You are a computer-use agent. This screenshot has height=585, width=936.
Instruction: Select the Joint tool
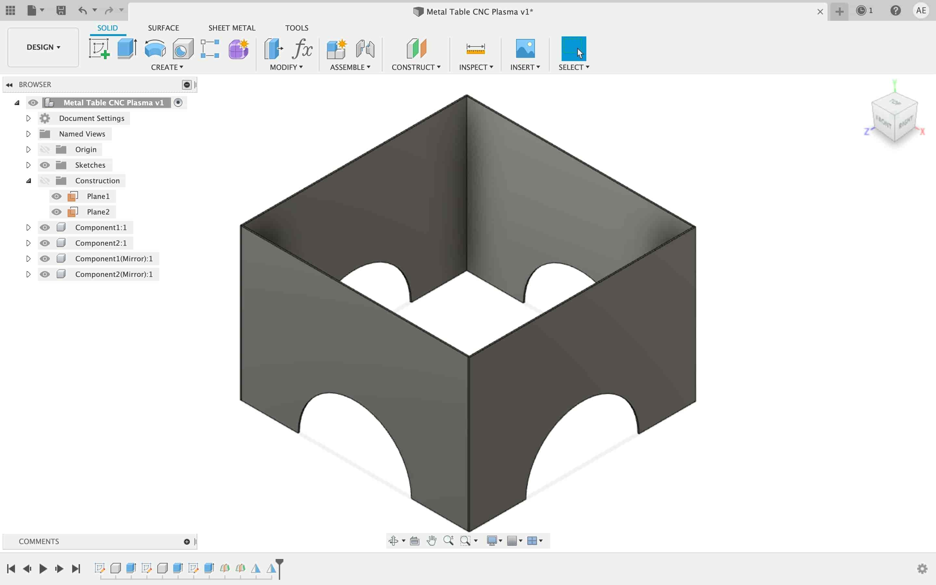pos(365,49)
